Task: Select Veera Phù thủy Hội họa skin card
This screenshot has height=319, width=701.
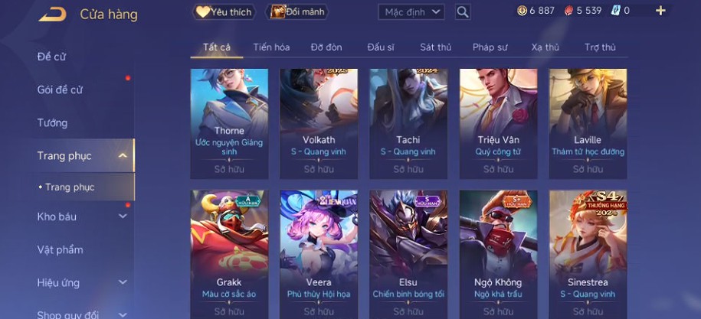Action: tap(319, 254)
